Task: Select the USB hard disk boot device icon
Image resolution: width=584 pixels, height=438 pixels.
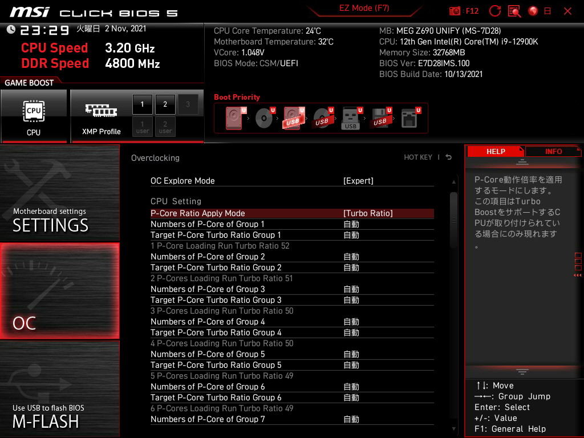Action: click(294, 118)
